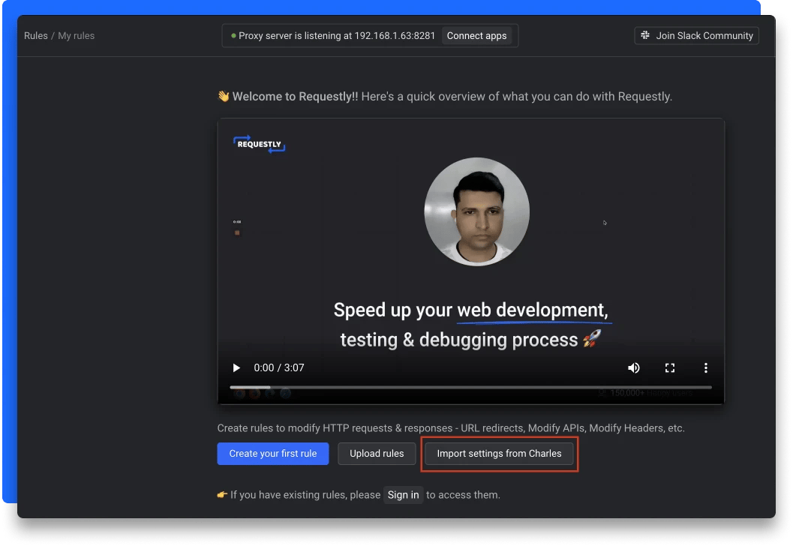Image resolution: width=793 pixels, height=546 pixels.
Task: Open Connect apps
Action: click(x=476, y=36)
